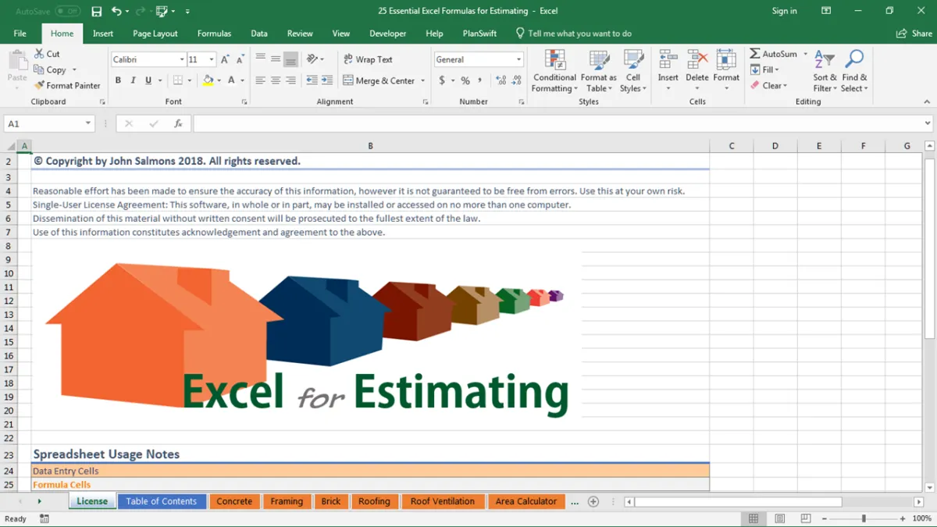Toggle Underline formatting
This screenshot has height=527, width=937.
point(148,80)
